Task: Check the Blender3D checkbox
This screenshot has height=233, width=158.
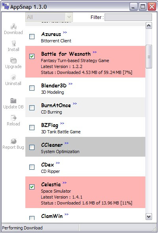Action: tap(32, 88)
